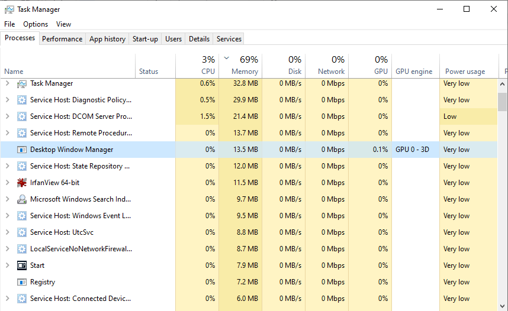The image size is (508, 311).
Task: Expand the IrfanView 64-bit row
Action: pos(8,182)
